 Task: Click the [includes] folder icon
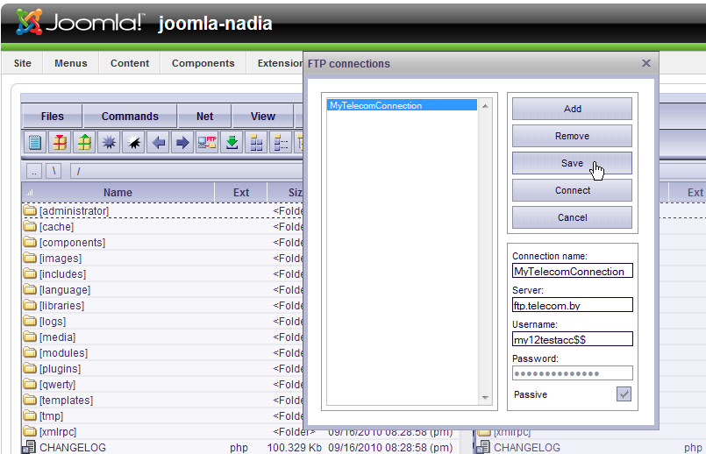click(30, 273)
